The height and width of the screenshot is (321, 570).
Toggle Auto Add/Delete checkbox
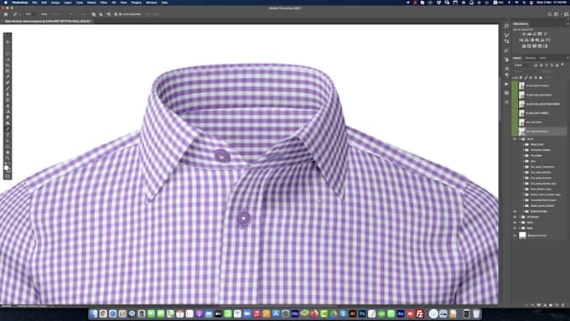pyautogui.click(x=121, y=14)
